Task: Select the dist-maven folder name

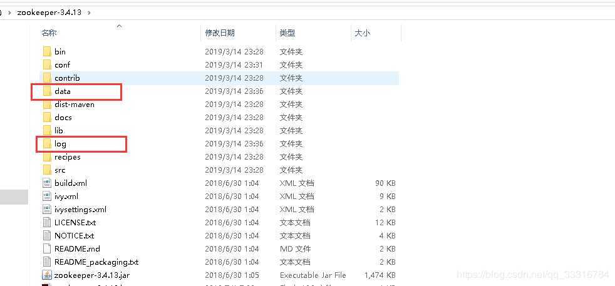Action: coord(75,105)
